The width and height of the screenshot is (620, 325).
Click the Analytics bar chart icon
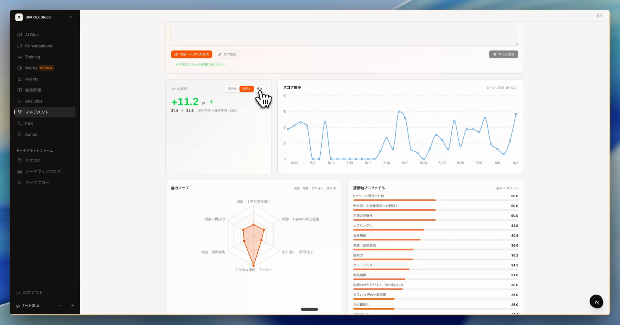(20, 101)
